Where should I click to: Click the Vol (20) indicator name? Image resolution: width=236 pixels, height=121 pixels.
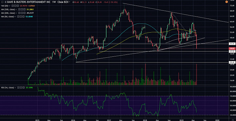pyautogui.click(x=5, y=6)
